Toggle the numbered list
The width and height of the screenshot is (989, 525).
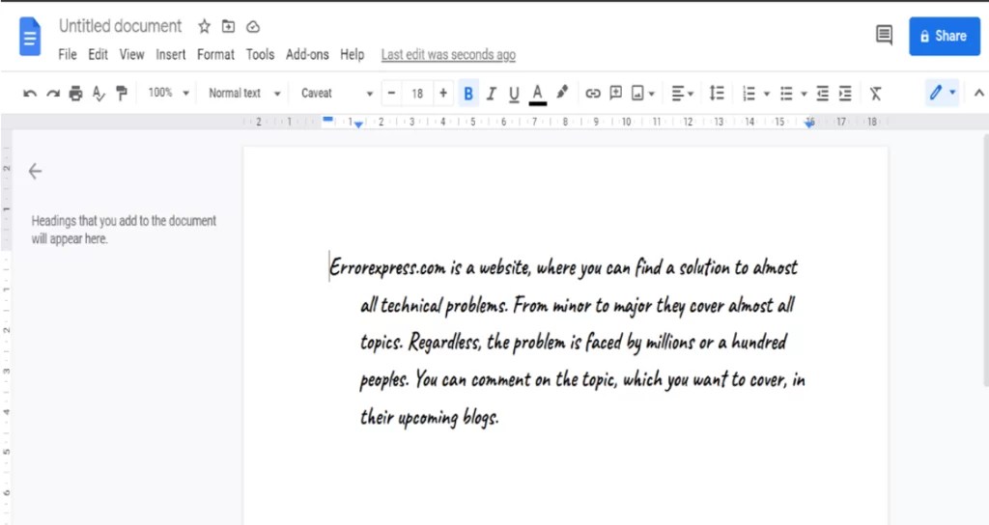point(749,94)
